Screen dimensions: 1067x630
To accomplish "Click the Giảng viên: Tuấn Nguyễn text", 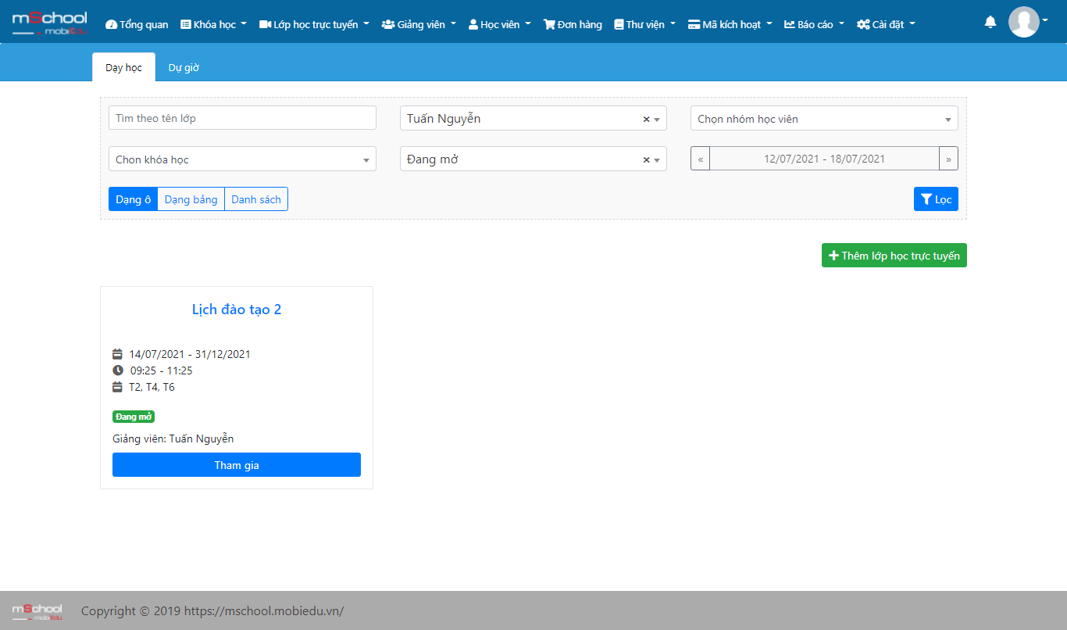I will coord(173,438).
